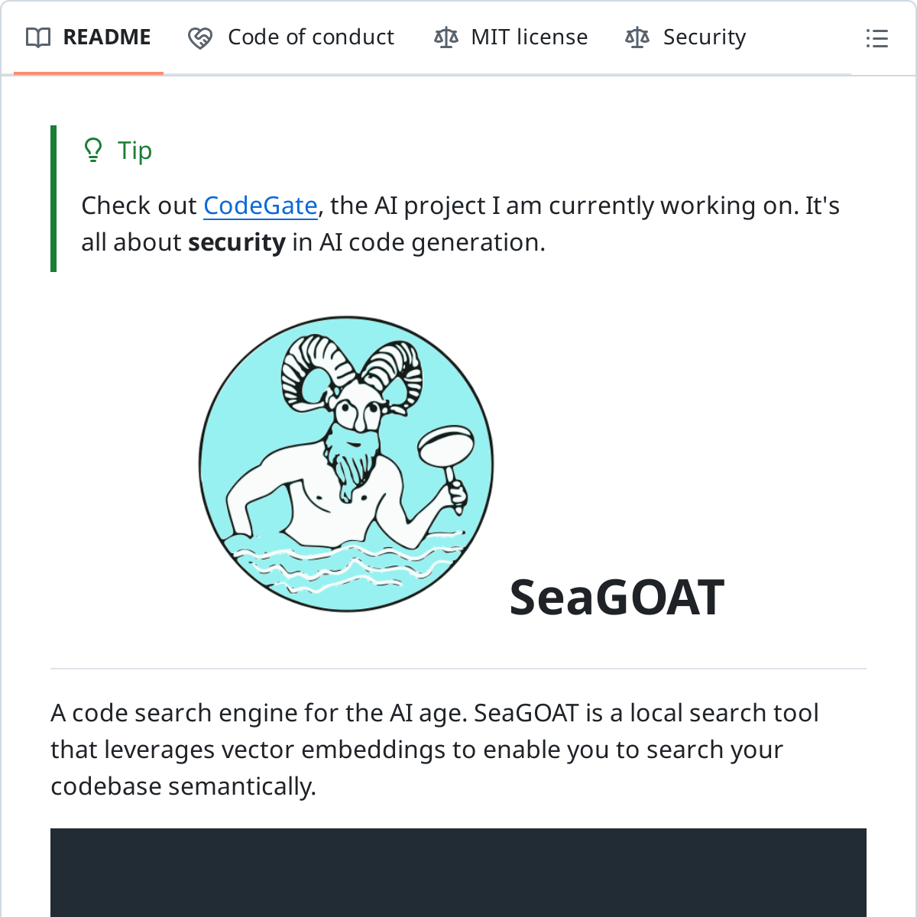Click the open book icon beside README
This screenshot has height=917, width=917.
[x=37, y=37]
